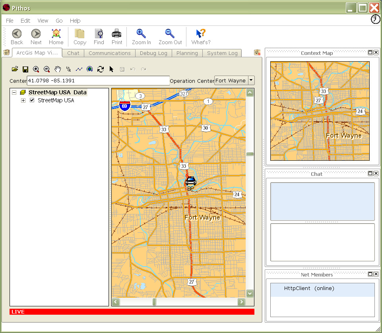Click the map scroll right arrow
382x333 pixels.
241,302
